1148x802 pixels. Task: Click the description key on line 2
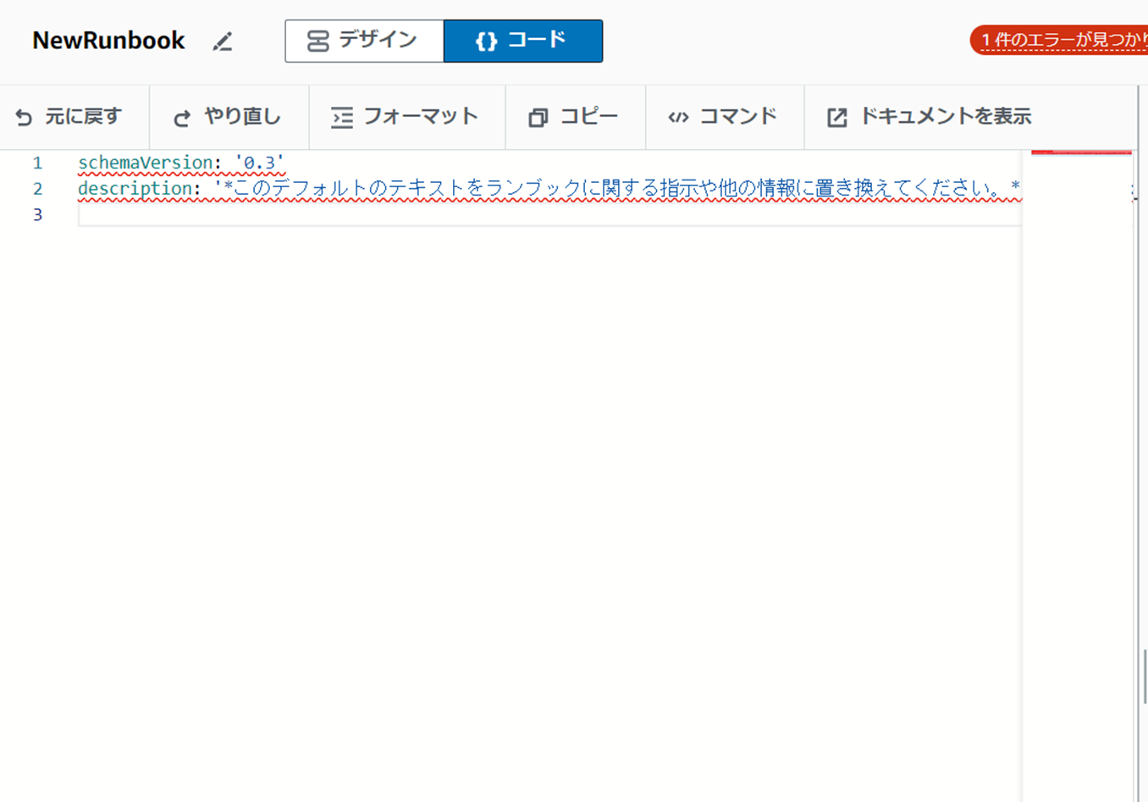coord(135,189)
